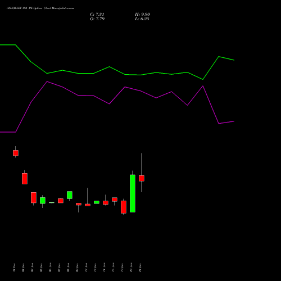Click the '31 Dec' date axis label
This screenshot has width=281, height=281.
click(x=15, y=268)
